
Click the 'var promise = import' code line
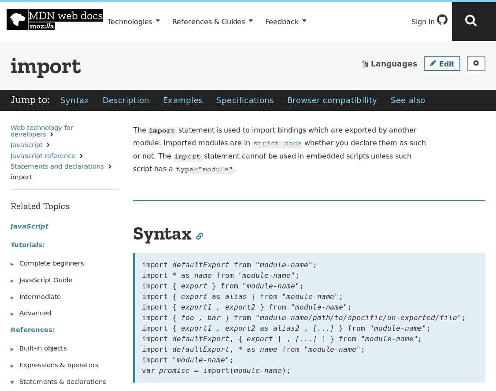216,370
